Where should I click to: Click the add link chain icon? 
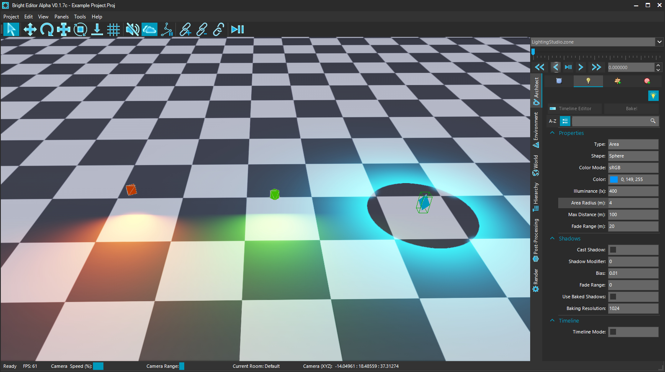[185, 29]
